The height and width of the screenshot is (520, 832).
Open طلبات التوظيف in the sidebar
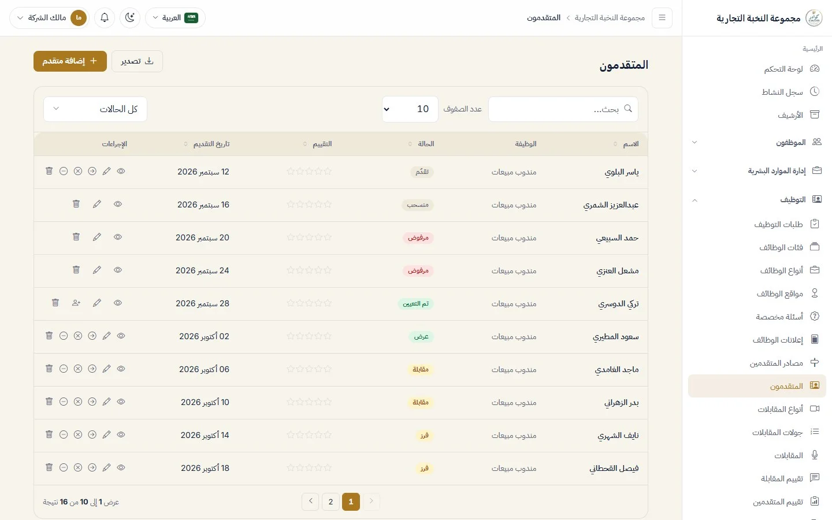tap(757, 224)
